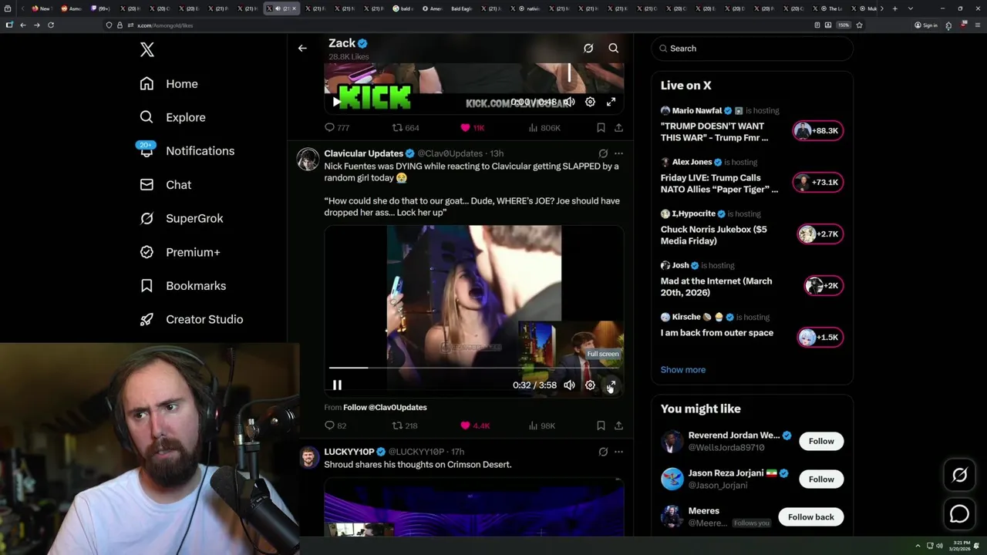Image resolution: width=987 pixels, height=555 pixels.
Task: Open playback settings on the reaction video
Action: pos(590,385)
